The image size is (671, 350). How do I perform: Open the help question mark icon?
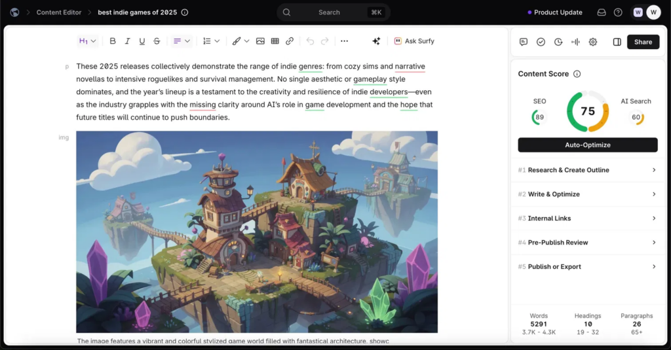point(618,12)
